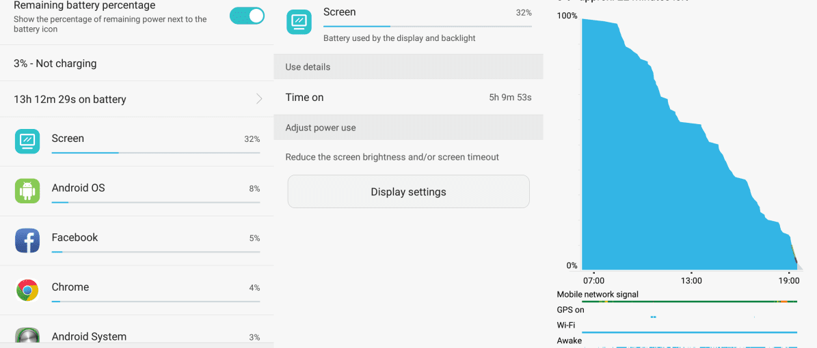Tap the Android OS robot icon
This screenshot has width=817, height=348.
tap(27, 191)
